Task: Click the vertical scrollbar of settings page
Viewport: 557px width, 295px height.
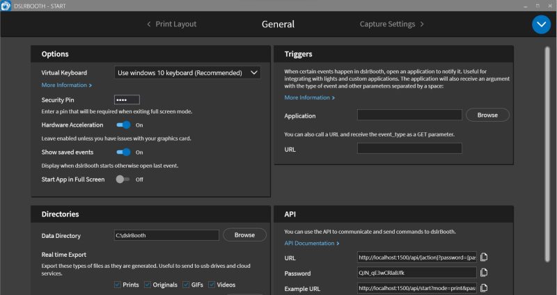Action: (x=547, y=154)
